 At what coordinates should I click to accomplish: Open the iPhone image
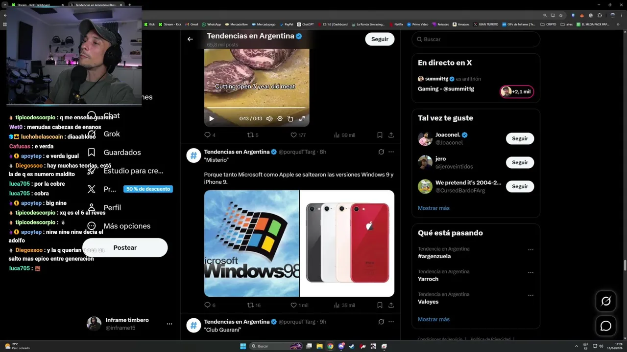click(347, 243)
